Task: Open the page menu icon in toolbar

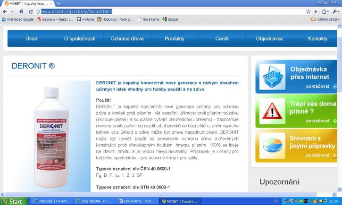Action: coord(325,12)
